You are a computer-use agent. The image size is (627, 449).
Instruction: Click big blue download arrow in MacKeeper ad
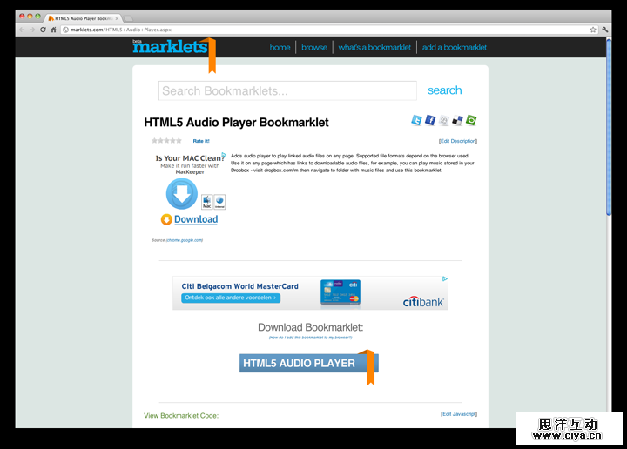pos(181,194)
